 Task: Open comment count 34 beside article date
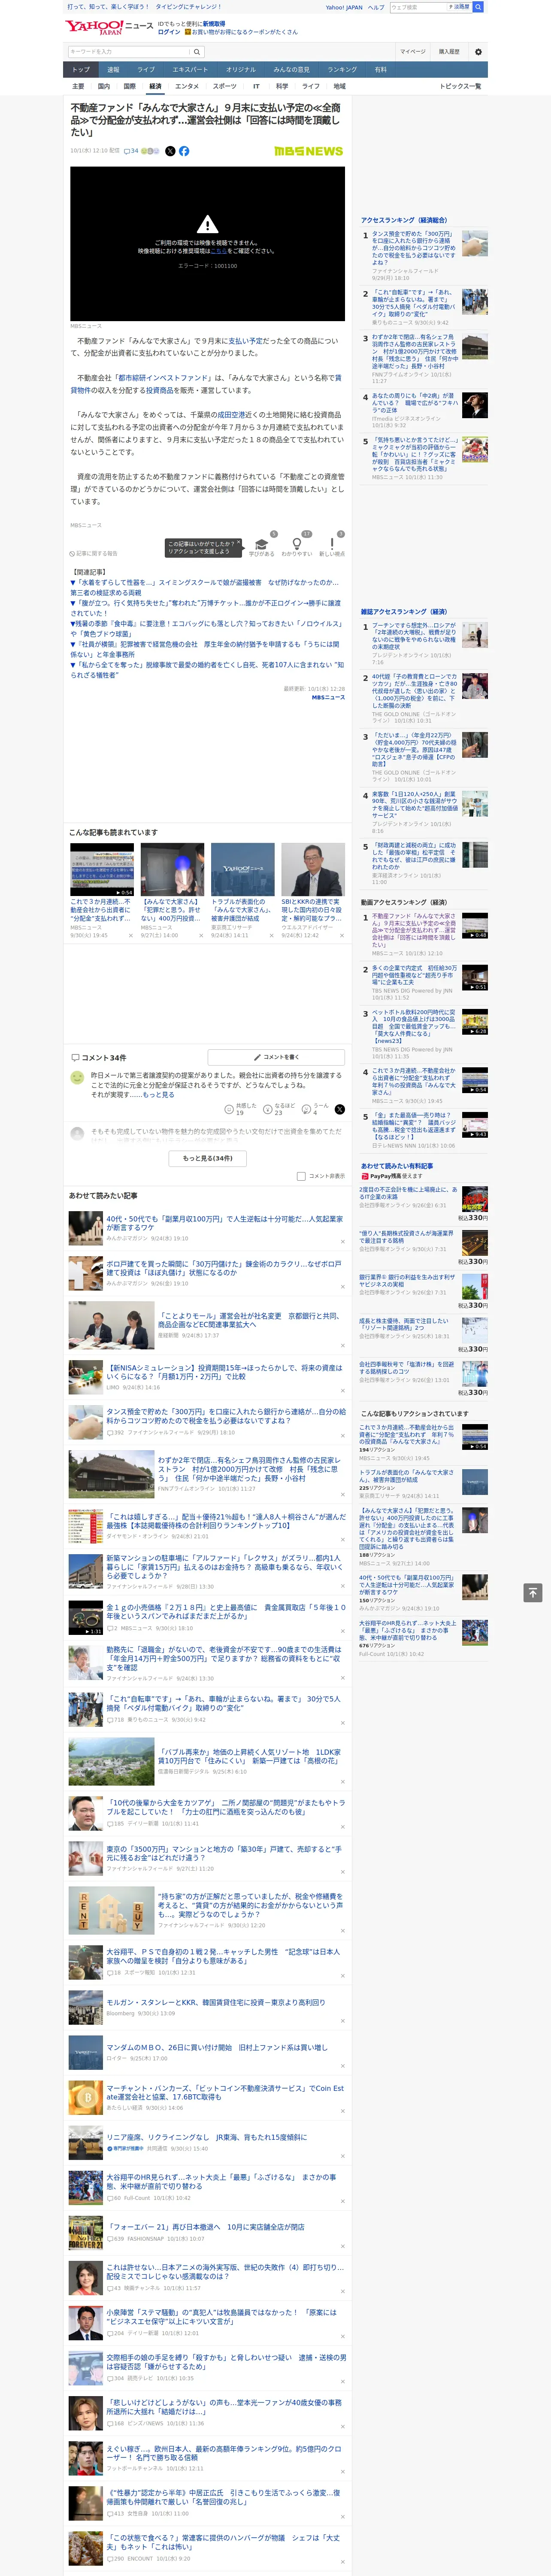pyautogui.click(x=131, y=151)
